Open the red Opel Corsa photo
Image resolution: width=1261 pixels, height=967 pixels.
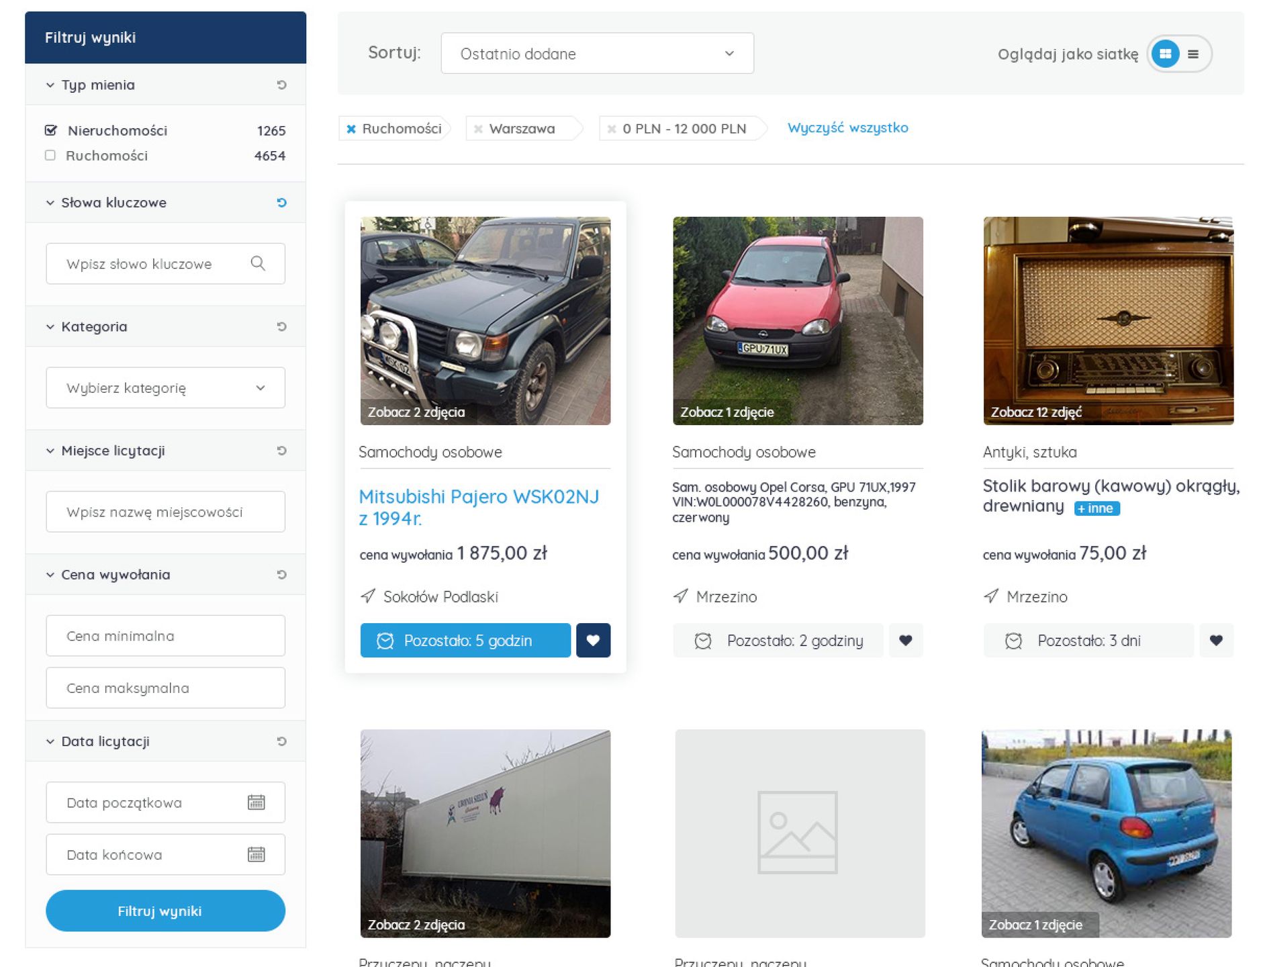798,321
